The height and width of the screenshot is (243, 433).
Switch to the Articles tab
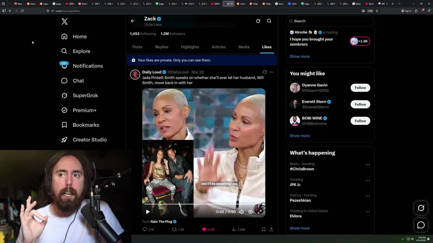pos(219,47)
